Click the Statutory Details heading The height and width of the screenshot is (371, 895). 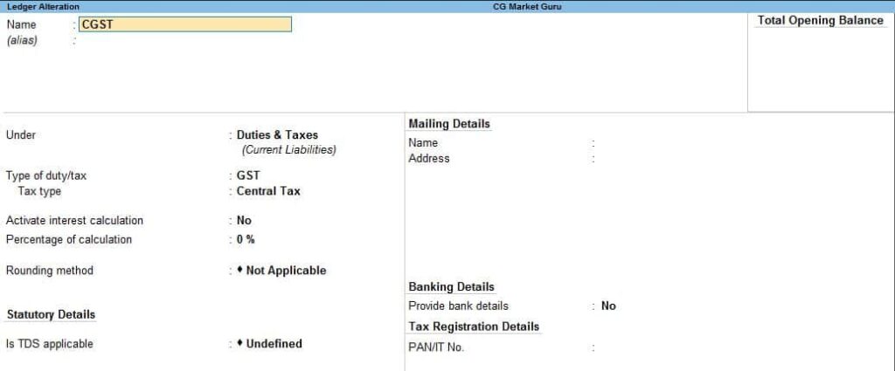pyautogui.click(x=51, y=314)
